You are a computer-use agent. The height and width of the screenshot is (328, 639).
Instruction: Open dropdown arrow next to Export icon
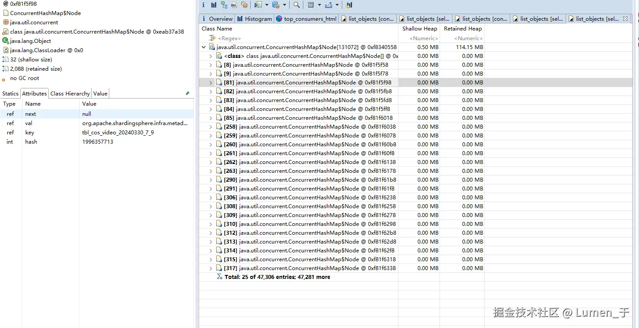point(337,5)
